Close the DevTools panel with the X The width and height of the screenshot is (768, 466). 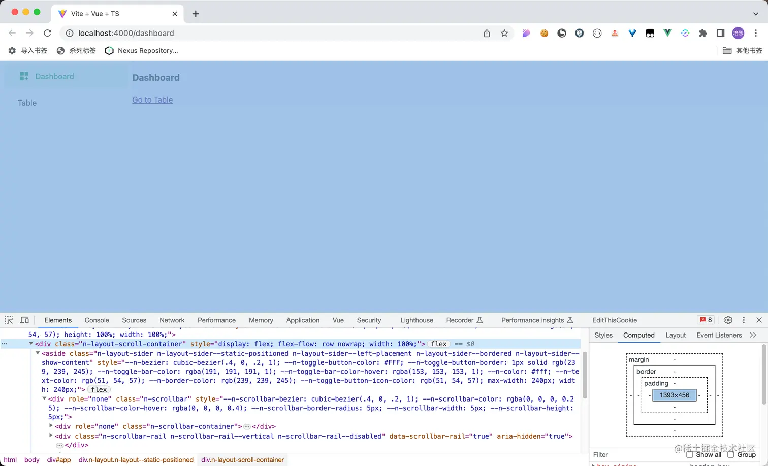(759, 320)
